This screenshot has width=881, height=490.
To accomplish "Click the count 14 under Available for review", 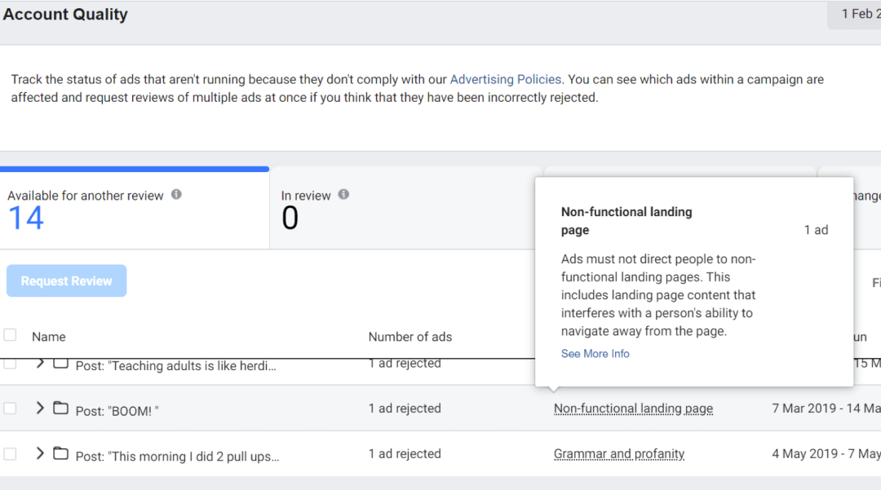I will click(x=26, y=218).
